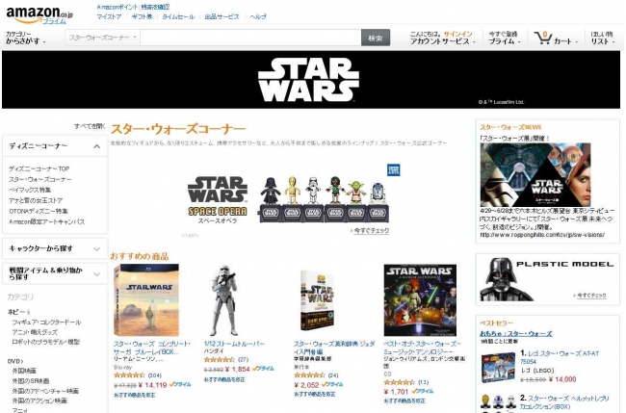The image size is (626, 413).
Task: Open the Stormtrooper figure product image
Action: (224, 300)
